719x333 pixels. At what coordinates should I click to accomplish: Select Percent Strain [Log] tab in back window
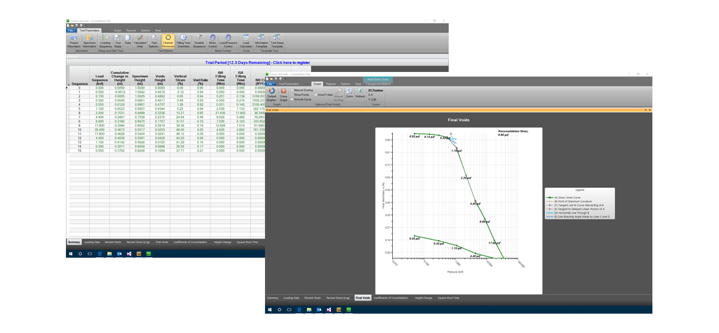[x=138, y=242]
